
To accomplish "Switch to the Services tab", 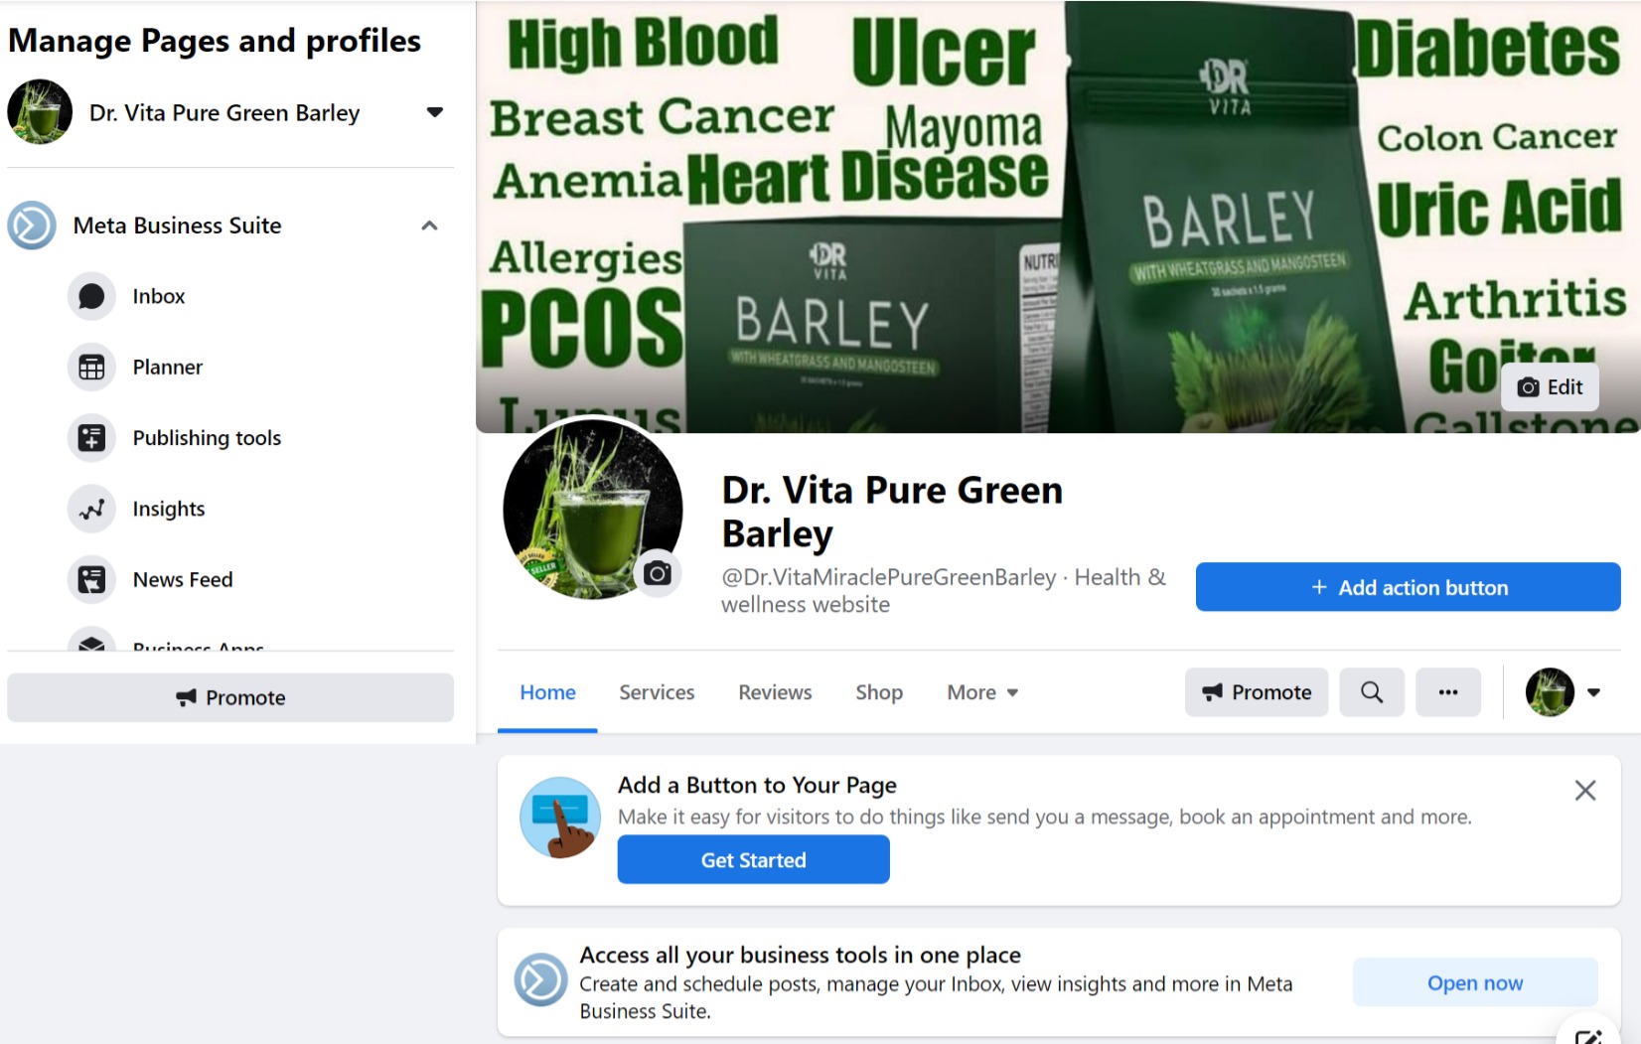I will pyautogui.click(x=657, y=692).
